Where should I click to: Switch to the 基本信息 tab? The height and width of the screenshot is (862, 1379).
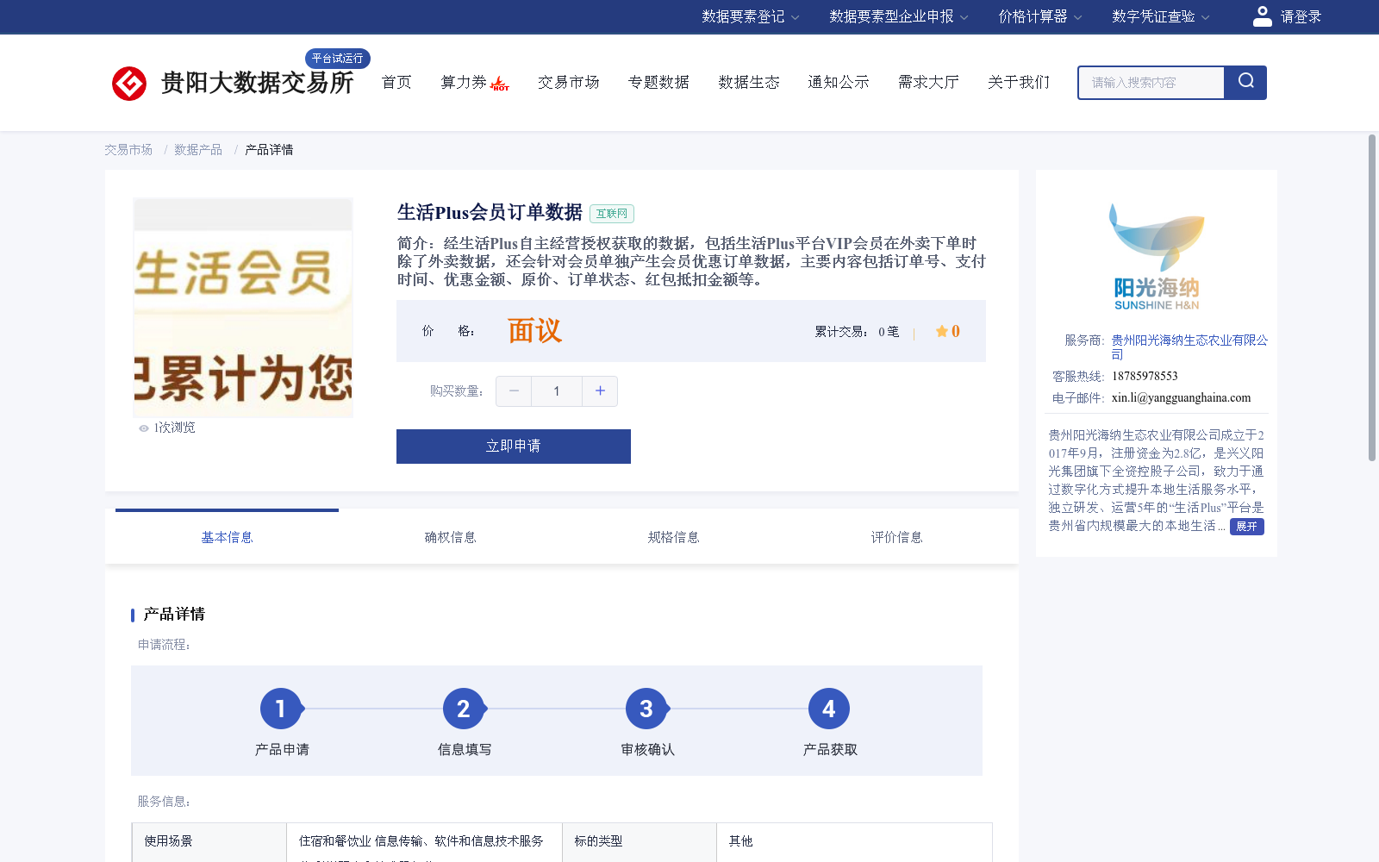tap(227, 537)
